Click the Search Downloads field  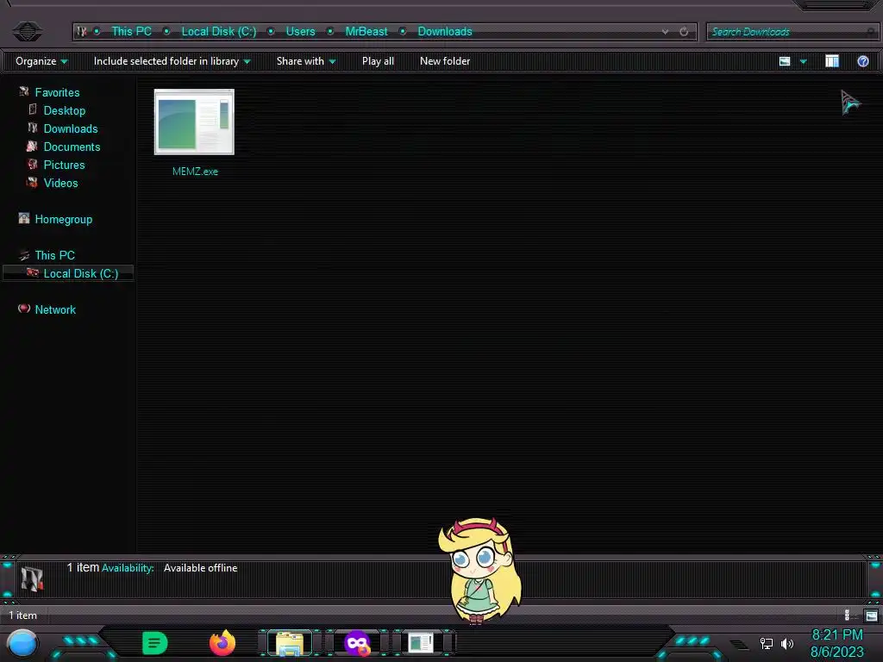792,32
